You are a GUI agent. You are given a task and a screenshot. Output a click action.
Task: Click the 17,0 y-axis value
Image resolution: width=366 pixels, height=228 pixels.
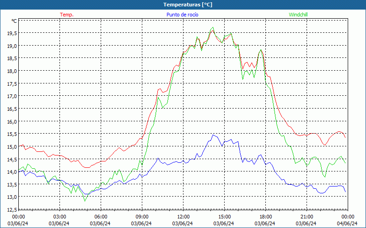[12, 96]
